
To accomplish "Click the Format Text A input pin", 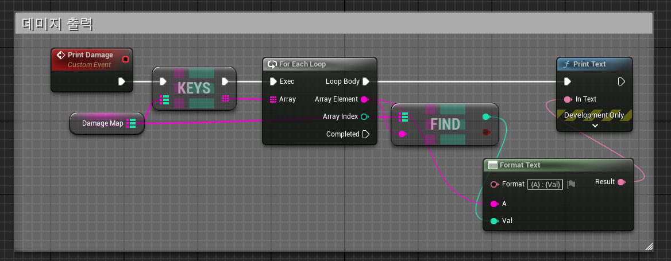I will (494, 203).
